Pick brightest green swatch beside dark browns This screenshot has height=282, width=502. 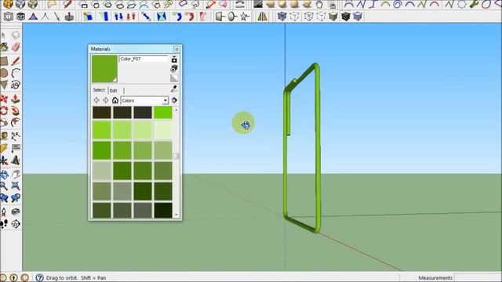[163, 112]
